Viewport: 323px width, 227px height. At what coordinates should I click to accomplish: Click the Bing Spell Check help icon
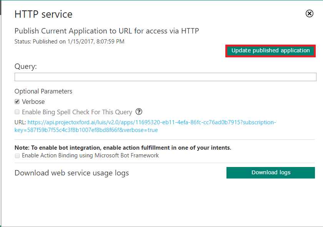tap(139, 112)
